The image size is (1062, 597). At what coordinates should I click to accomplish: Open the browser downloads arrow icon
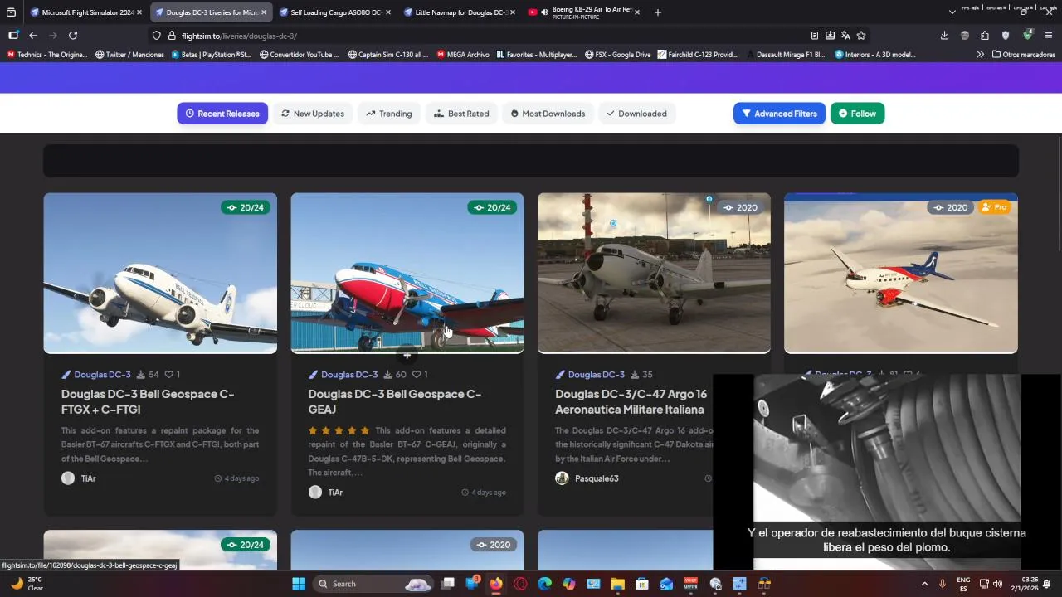pyautogui.click(x=944, y=36)
